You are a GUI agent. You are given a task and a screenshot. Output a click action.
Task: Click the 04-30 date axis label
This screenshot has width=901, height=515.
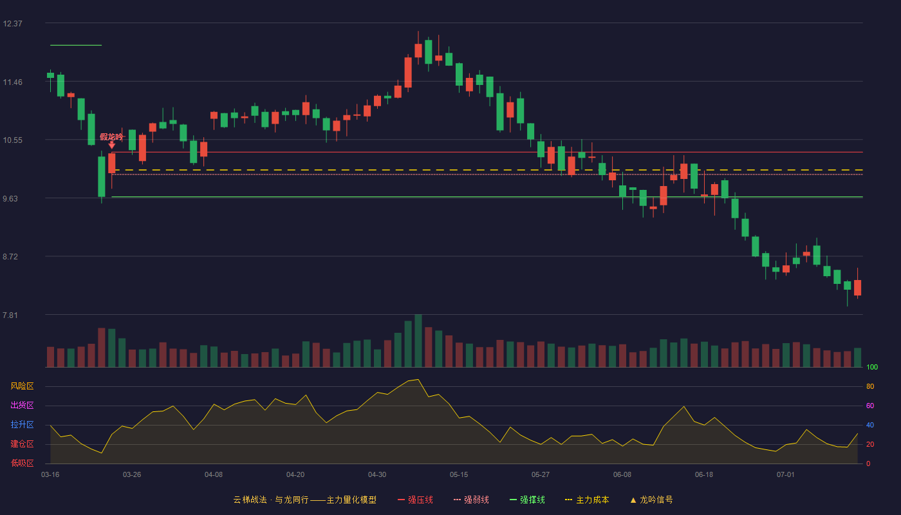pos(377,474)
